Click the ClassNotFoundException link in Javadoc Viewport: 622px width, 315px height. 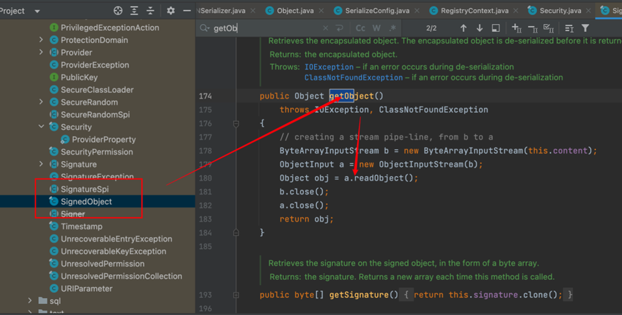coord(353,78)
